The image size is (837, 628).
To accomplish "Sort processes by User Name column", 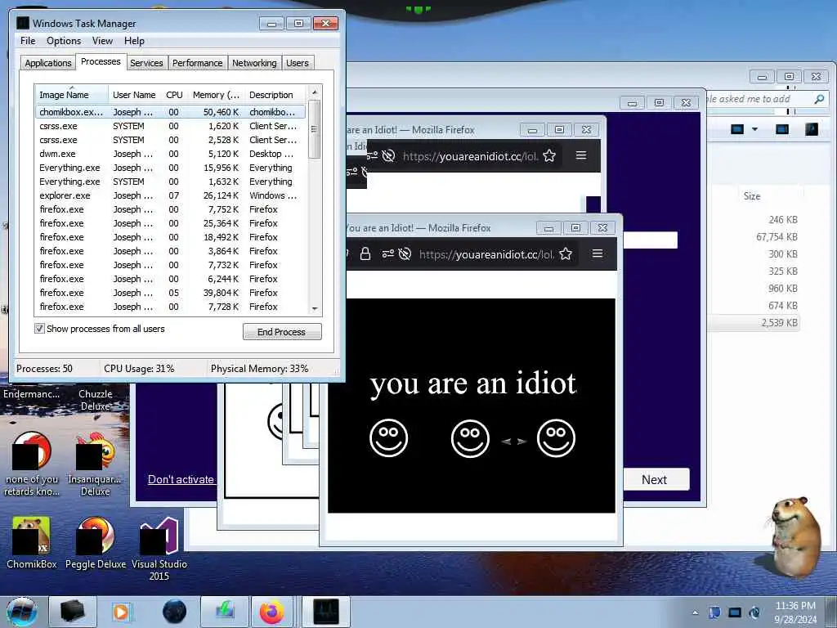I will [x=135, y=95].
